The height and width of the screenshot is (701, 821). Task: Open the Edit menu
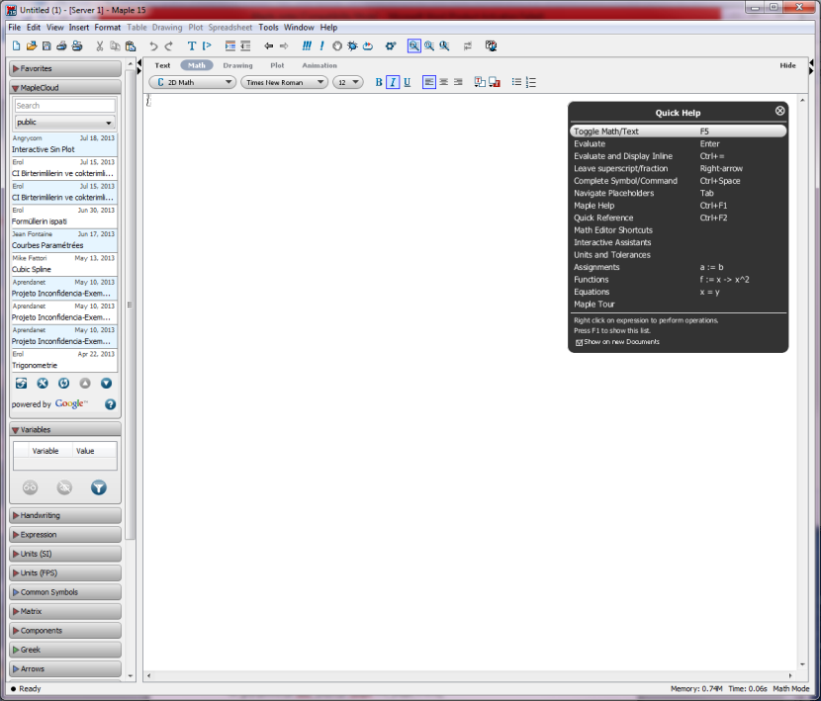pyautogui.click(x=34, y=28)
